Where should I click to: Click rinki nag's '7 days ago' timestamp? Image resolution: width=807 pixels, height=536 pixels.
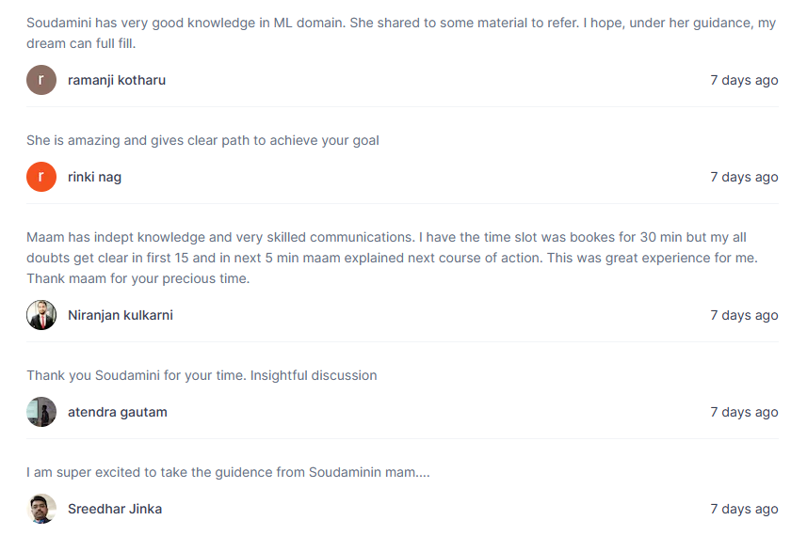[744, 178]
